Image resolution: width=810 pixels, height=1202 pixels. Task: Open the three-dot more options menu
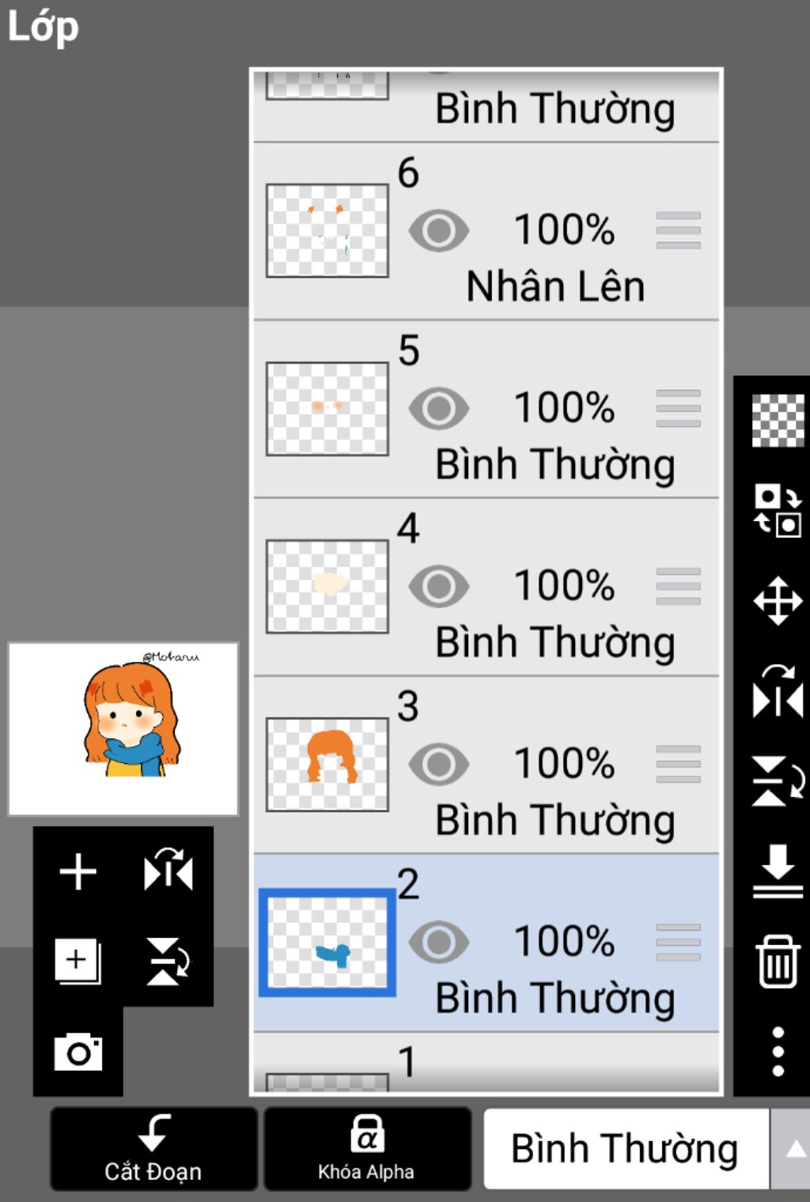coord(778,1052)
